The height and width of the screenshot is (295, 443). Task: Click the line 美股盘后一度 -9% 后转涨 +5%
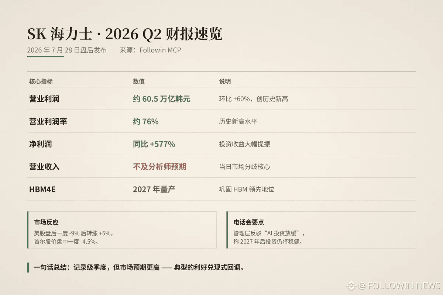[x=73, y=233]
